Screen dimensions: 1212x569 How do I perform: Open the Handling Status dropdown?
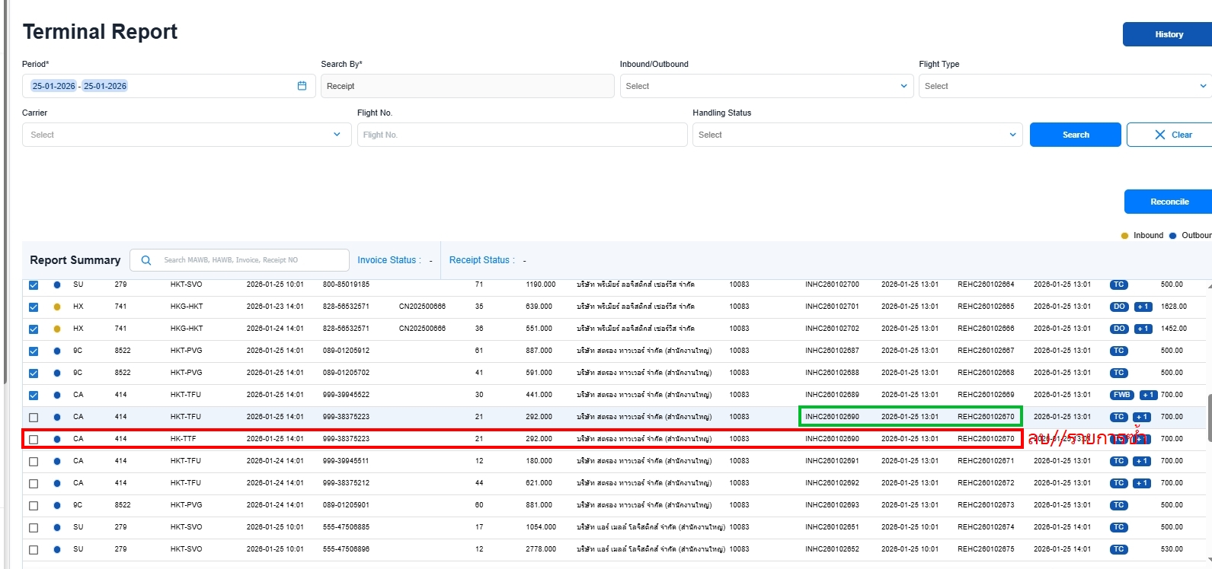856,135
